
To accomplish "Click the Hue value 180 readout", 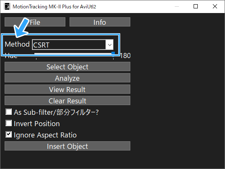I will pyautogui.click(x=125, y=56).
